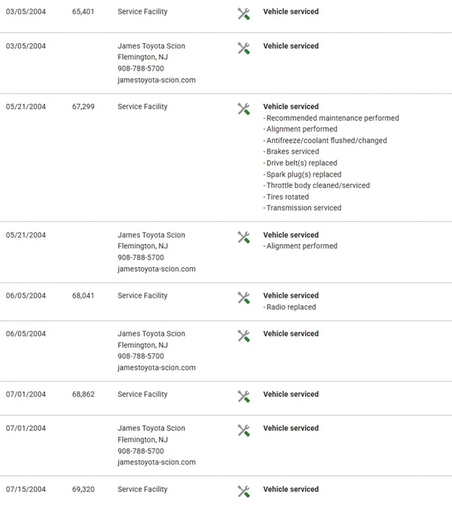Select the 'Transmission serviced' detail line
Viewport: 452px width, 509px height.
click(x=302, y=208)
